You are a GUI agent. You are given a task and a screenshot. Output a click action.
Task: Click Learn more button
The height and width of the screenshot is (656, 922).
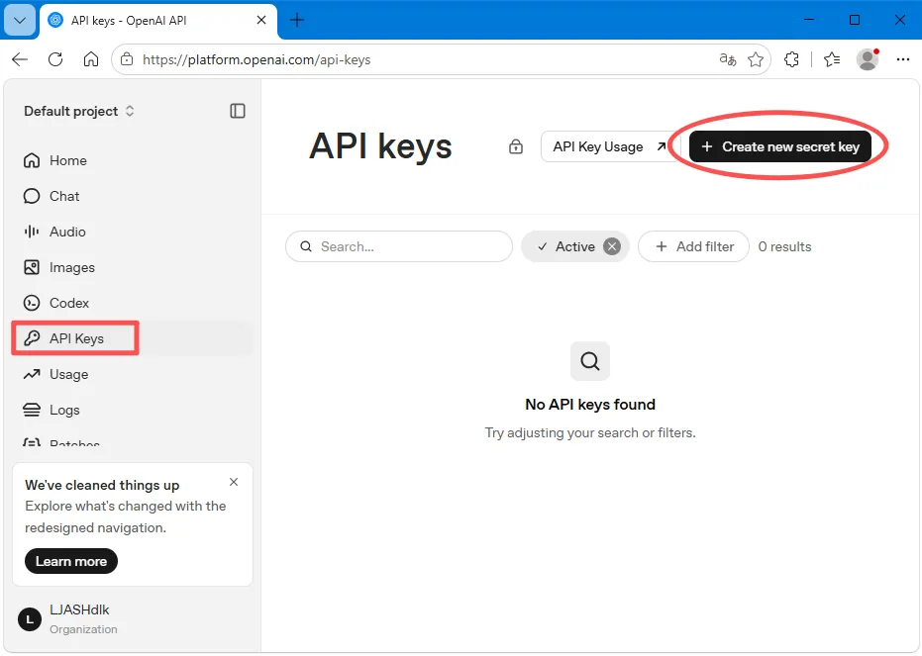71,561
